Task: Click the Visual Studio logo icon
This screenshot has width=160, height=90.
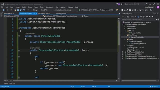Action: 2,4
